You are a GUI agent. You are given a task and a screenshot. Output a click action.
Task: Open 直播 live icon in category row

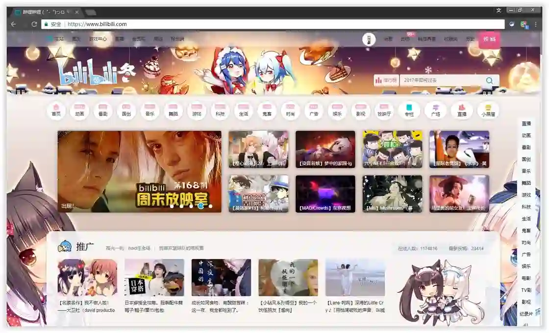(462, 111)
